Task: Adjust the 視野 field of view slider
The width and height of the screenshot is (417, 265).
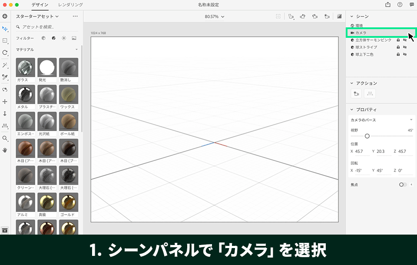Action: 367,136
